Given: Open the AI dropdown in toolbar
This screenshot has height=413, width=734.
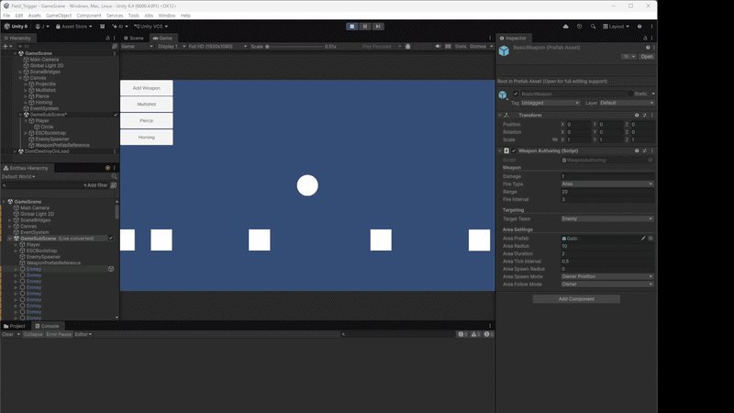Looking at the screenshot, I should click(120, 27).
